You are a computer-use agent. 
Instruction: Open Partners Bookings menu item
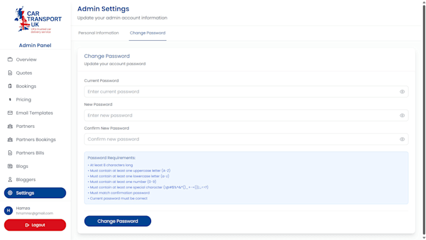[35, 140]
